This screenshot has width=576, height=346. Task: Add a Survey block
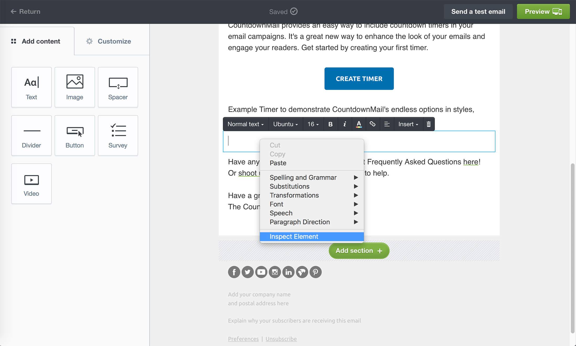pos(118,135)
